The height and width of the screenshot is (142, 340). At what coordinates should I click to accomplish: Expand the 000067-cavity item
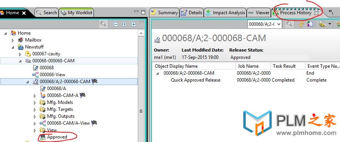20,54
